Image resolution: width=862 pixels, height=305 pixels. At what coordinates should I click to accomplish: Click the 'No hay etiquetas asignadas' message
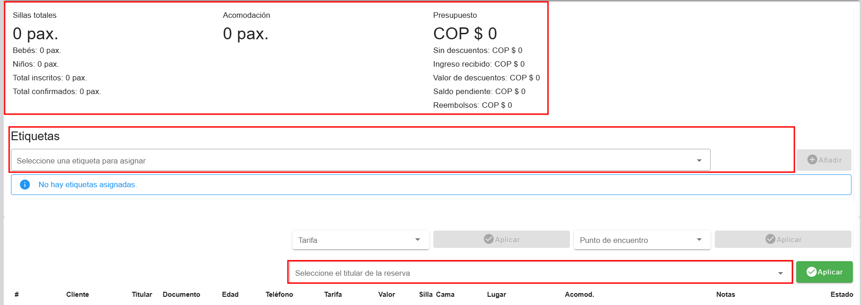(88, 184)
